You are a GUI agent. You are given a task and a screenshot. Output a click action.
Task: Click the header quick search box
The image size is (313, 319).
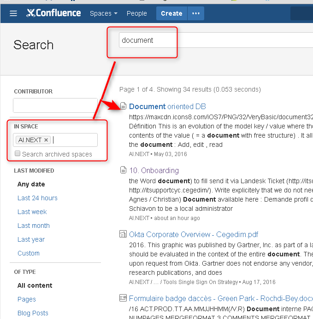[x=302, y=13]
